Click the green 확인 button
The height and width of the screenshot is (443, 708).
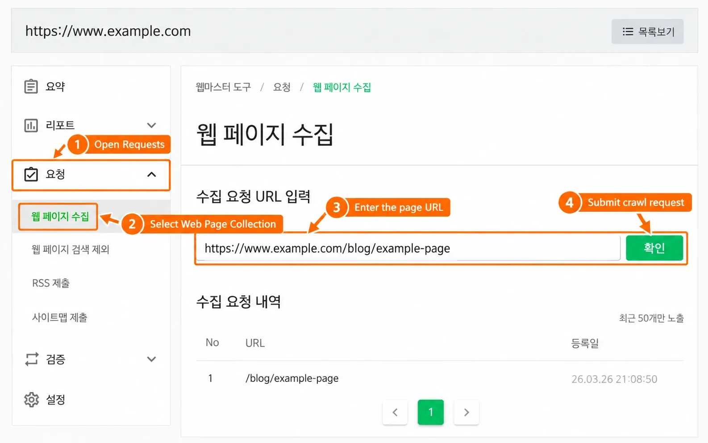pyautogui.click(x=654, y=248)
